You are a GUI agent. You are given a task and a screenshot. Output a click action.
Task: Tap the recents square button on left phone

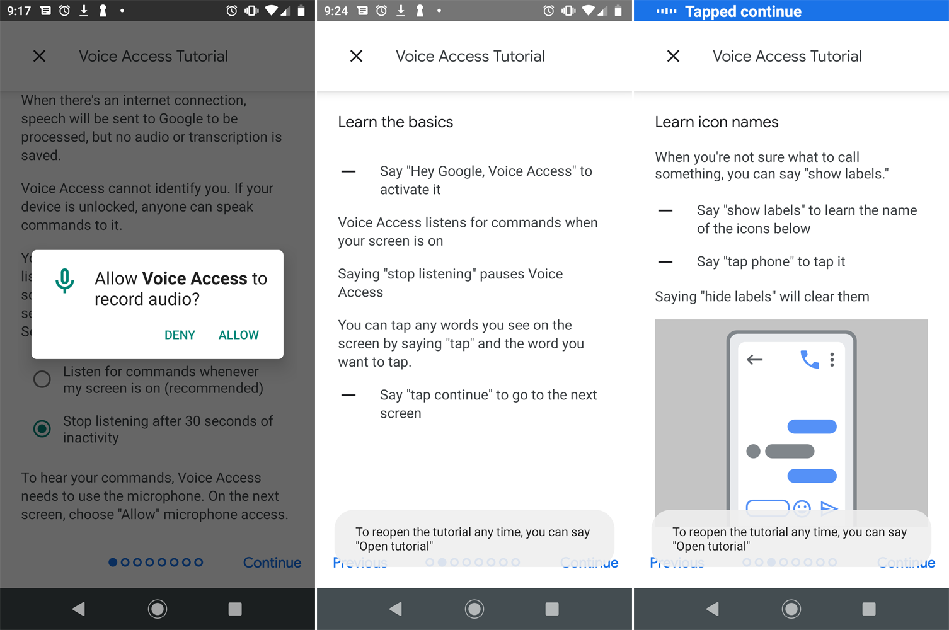(235, 609)
